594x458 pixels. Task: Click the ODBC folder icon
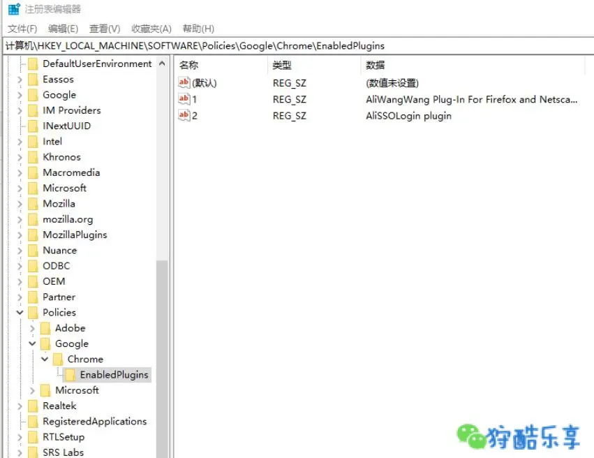34,265
